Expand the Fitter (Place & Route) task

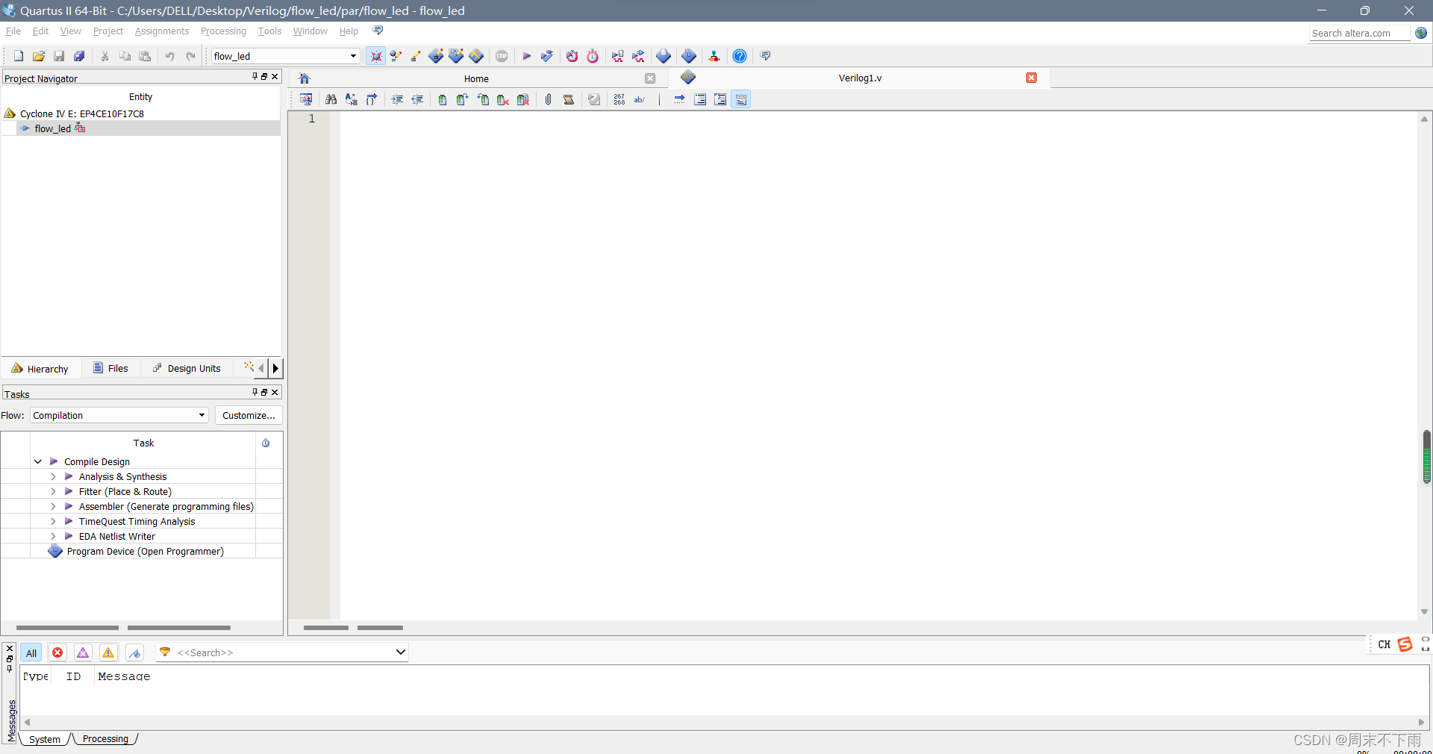[x=53, y=491]
